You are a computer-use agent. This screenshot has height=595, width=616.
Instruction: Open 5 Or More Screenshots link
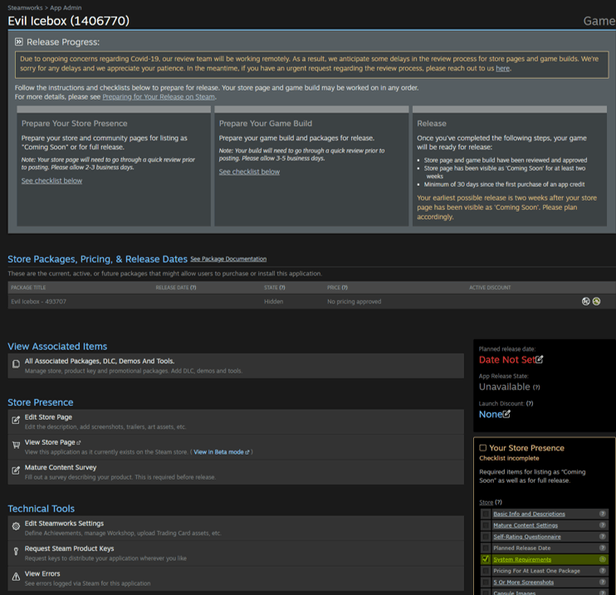(x=524, y=582)
